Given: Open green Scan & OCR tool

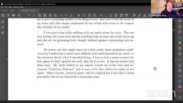Looking at the screenshot, I should 180,54.
